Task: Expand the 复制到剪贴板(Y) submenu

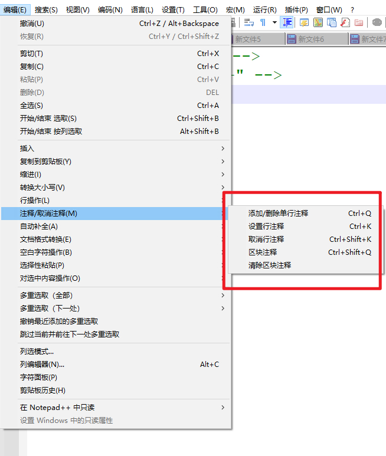Action: pos(116,162)
